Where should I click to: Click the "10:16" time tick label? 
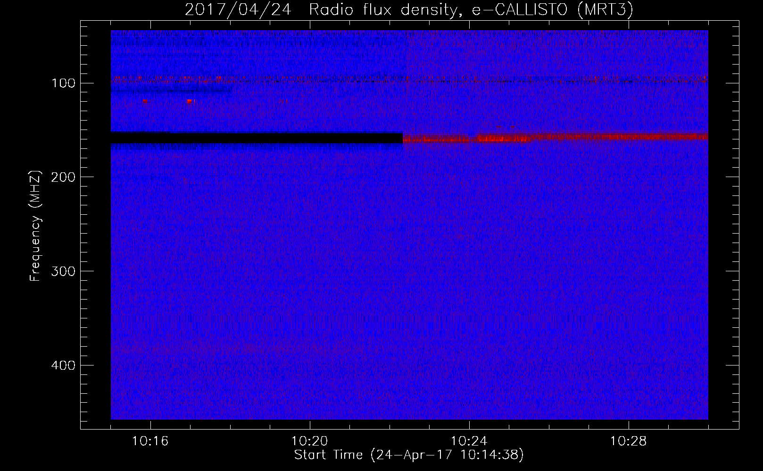pos(150,441)
